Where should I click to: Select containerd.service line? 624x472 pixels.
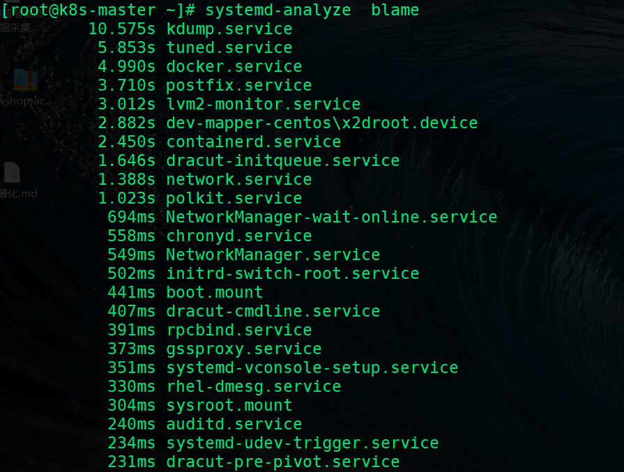220,142
